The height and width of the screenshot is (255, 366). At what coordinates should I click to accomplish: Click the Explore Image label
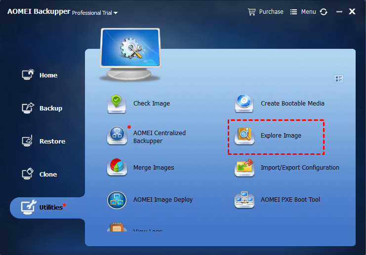pos(281,136)
